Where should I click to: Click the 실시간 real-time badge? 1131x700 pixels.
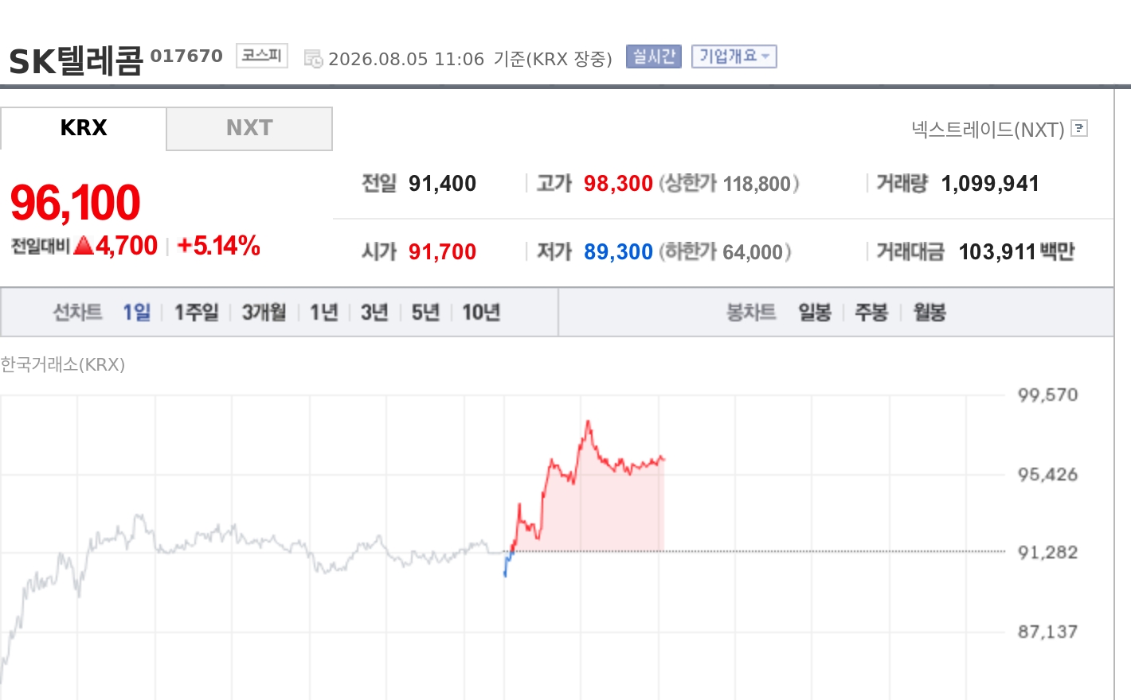click(x=653, y=56)
